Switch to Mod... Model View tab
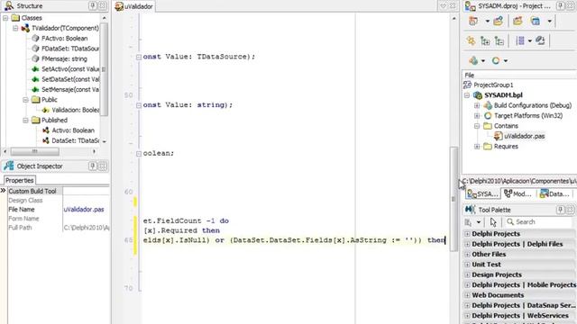 (x=517, y=194)
